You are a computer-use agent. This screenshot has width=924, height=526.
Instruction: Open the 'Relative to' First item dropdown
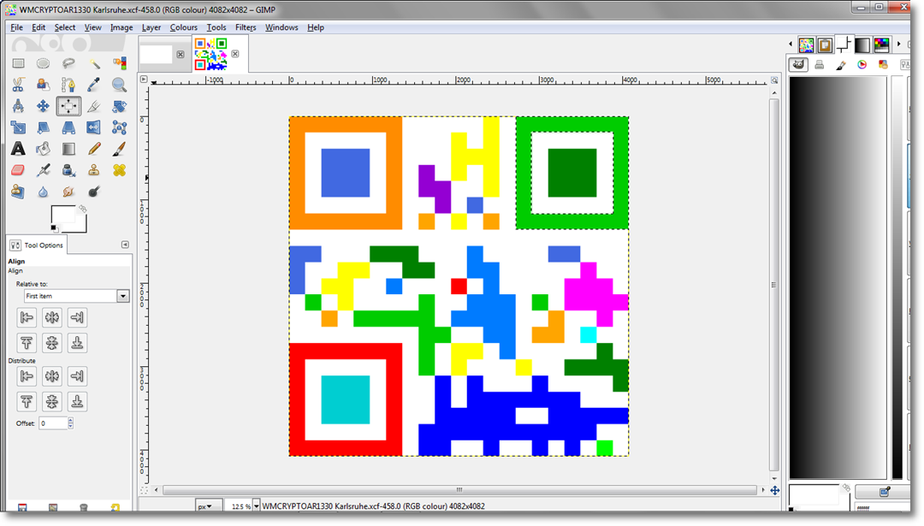tap(77, 296)
